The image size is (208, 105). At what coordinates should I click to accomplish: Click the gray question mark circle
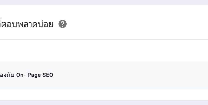click(63, 24)
